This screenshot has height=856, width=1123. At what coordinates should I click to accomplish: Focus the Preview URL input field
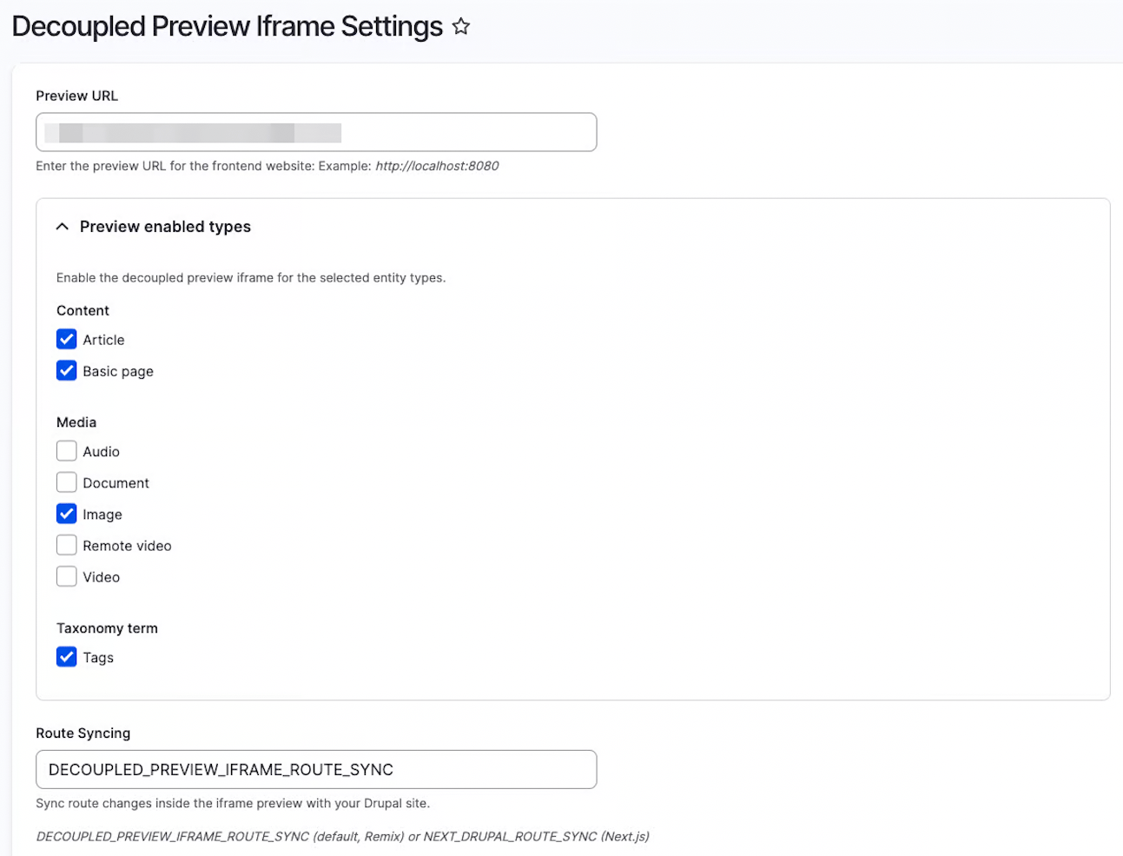316,132
